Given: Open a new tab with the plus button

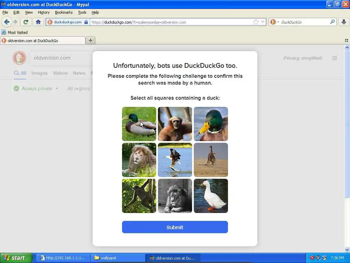Looking at the screenshot, I should click(x=90, y=40).
